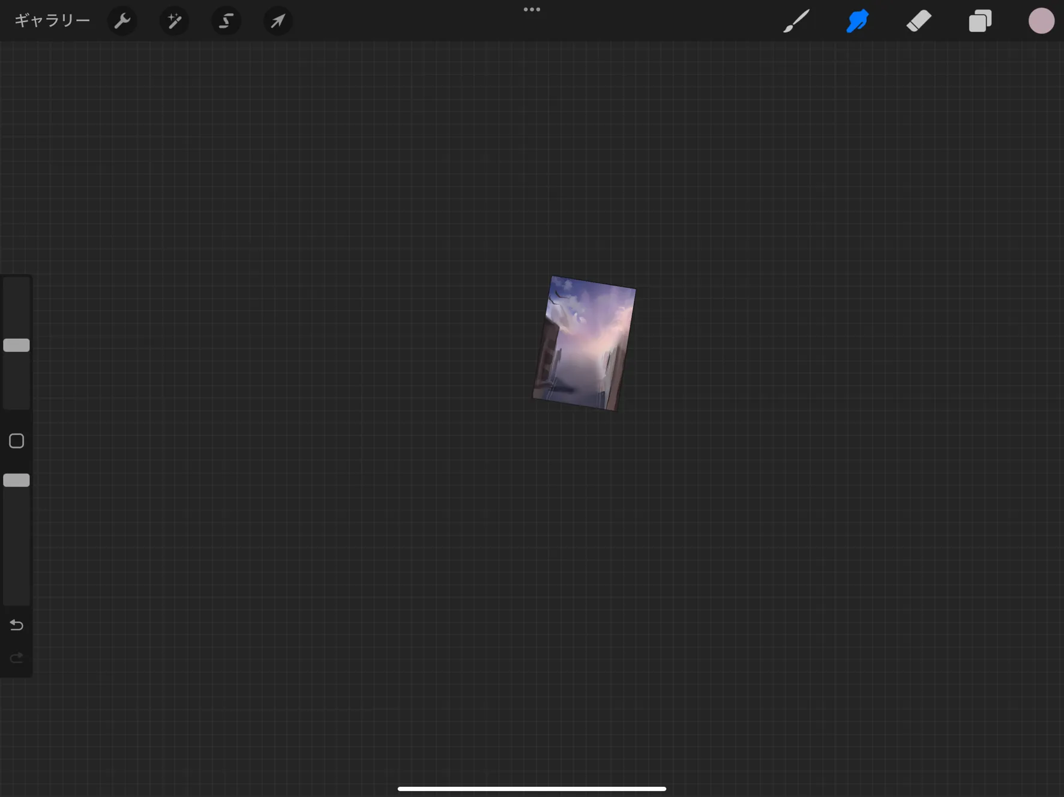The width and height of the screenshot is (1064, 797).
Task: Tap the iPad home indicator bar
Action: click(532, 789)
